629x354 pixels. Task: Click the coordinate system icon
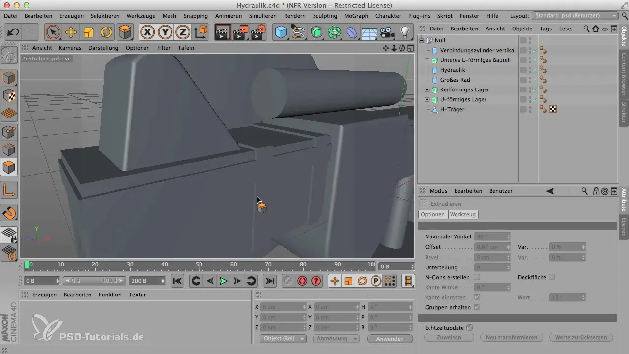pos(201,32)
